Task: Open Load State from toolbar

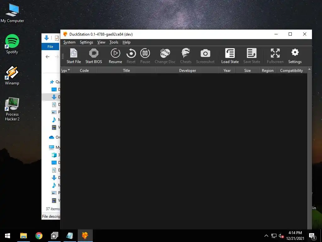Action: 230,56
